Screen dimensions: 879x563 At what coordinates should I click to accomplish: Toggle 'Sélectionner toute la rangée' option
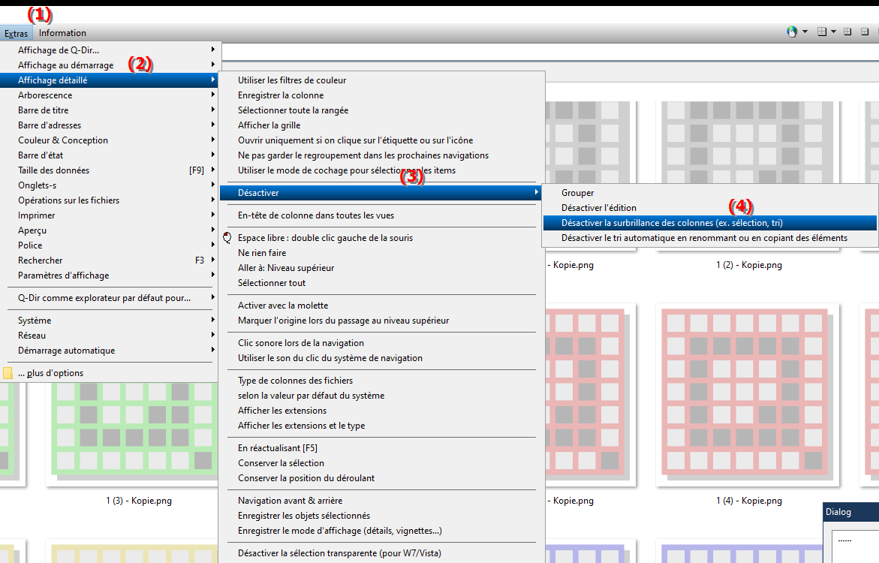(293, 110)
